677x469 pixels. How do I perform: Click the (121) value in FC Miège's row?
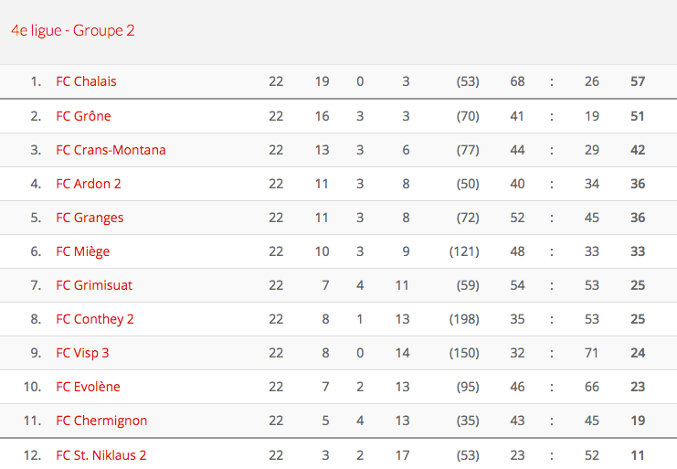point(464,251)
